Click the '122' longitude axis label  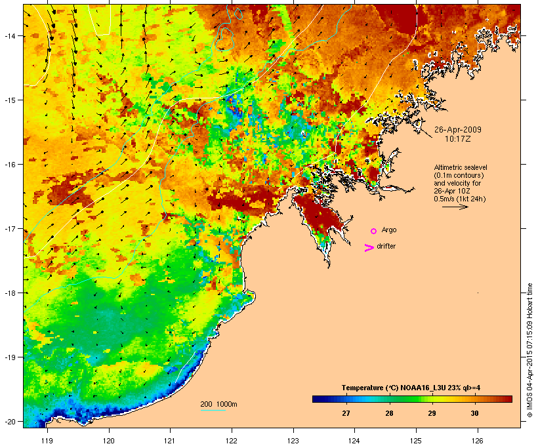pyautogui.click(x=232, y=441)
